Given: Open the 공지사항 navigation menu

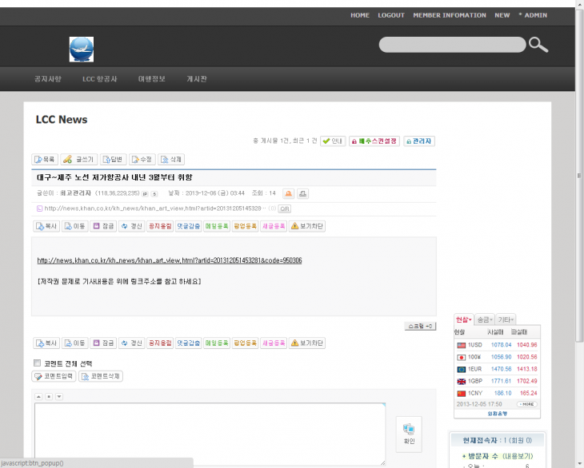Looking at the screenshot, I should click(48, 79).
